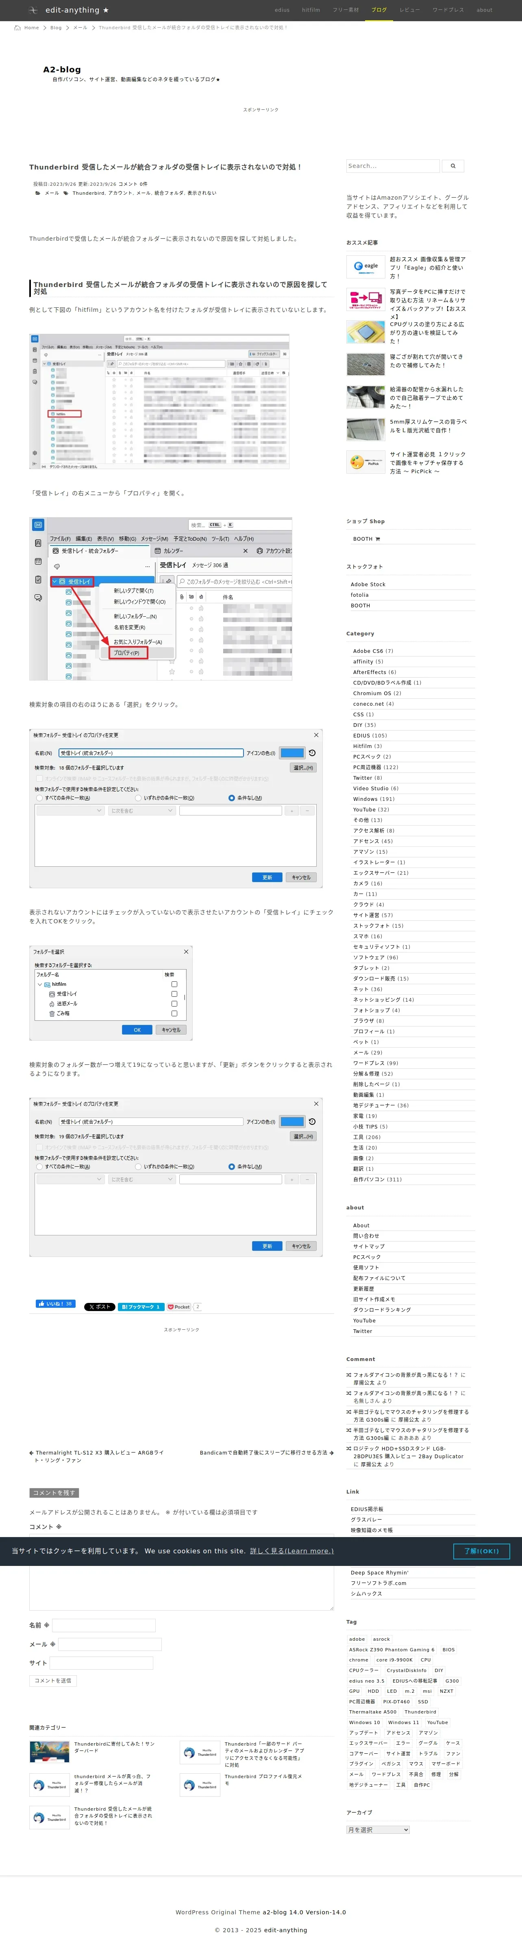522x1957 pixels.
Task: Open empty field dropdown in 18-folder dialog
Action: pyautogui.click(x=70, y=811)
